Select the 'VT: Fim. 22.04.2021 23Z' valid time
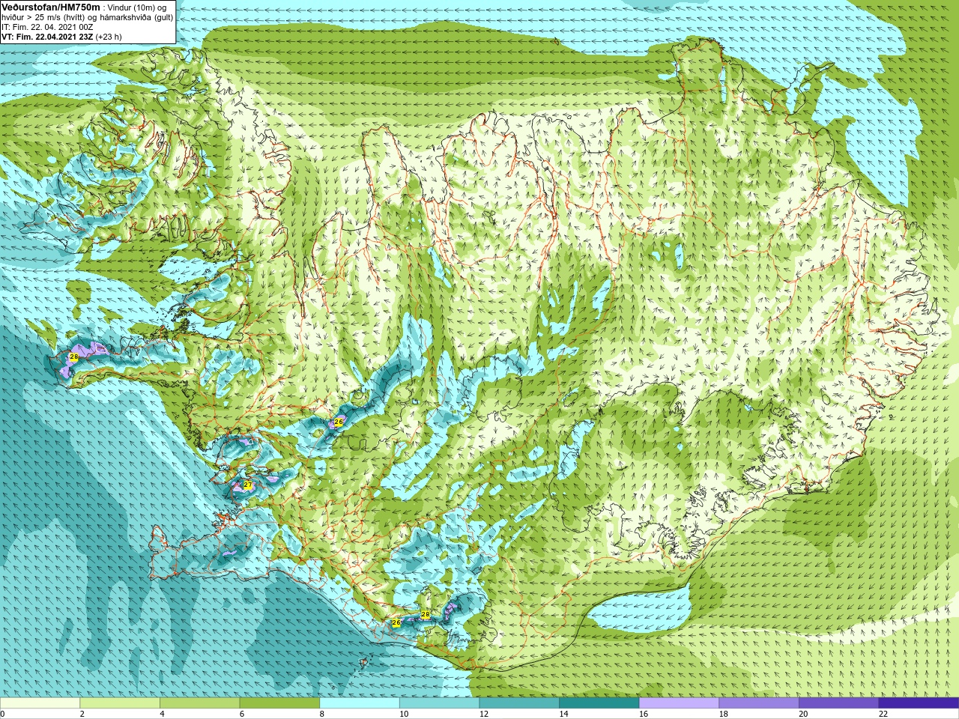Image resolution: width=959 pixels, height=719 pixels. 47,36
